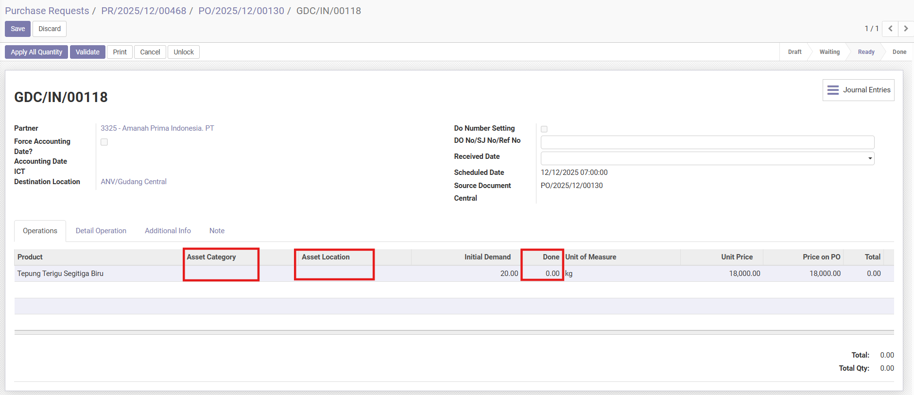Screen dimensions: 914x395
Task: Unlock the transfer record
Action: point(183,52)
